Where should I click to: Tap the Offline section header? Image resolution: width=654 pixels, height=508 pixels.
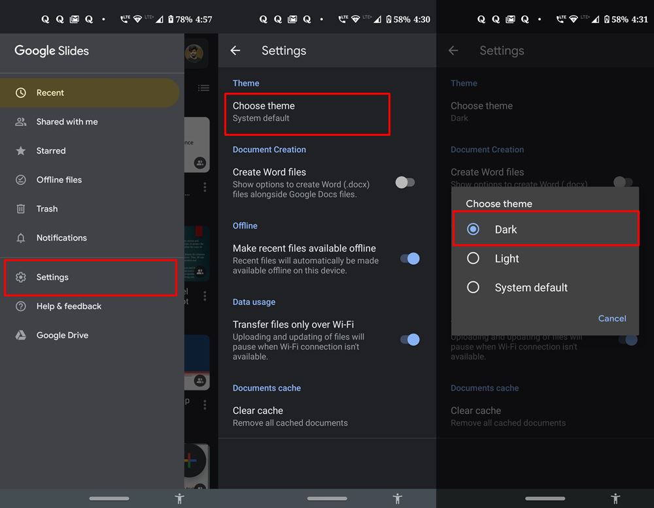245,226
